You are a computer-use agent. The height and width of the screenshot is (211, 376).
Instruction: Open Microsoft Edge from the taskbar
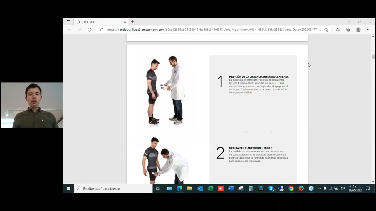click(x=179, y=188)
